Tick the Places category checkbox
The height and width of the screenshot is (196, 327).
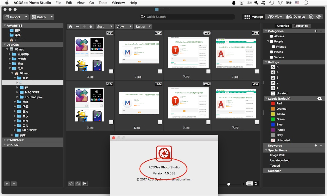271,52
